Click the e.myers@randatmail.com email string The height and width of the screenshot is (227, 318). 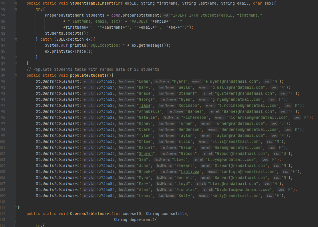[231, 81]
